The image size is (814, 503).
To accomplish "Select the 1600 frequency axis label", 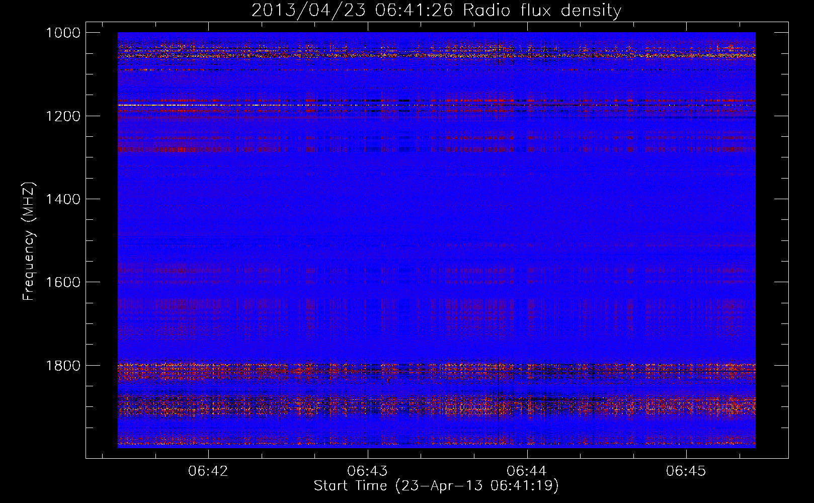I will [x=63, y=282].
